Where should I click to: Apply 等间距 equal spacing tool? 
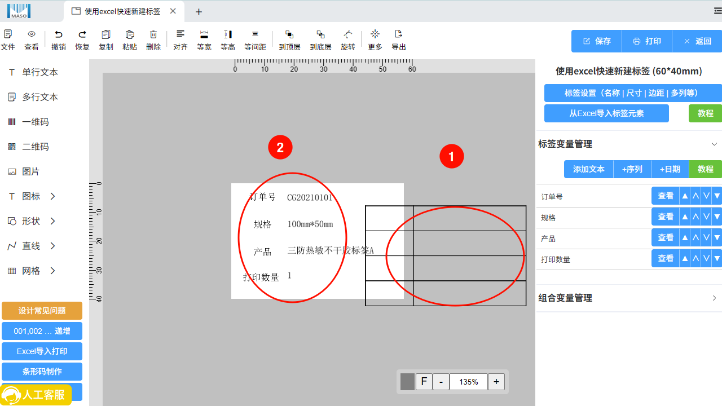[255, 41]
